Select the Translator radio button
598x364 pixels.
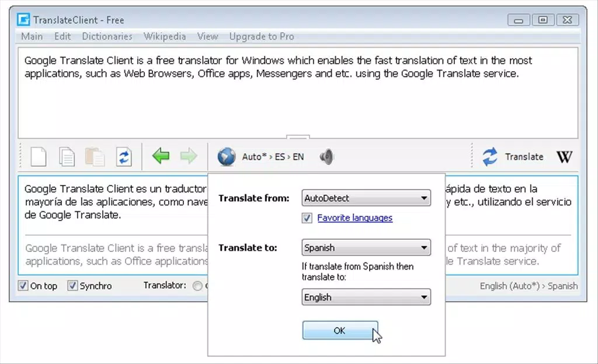[x=197, y=286]
